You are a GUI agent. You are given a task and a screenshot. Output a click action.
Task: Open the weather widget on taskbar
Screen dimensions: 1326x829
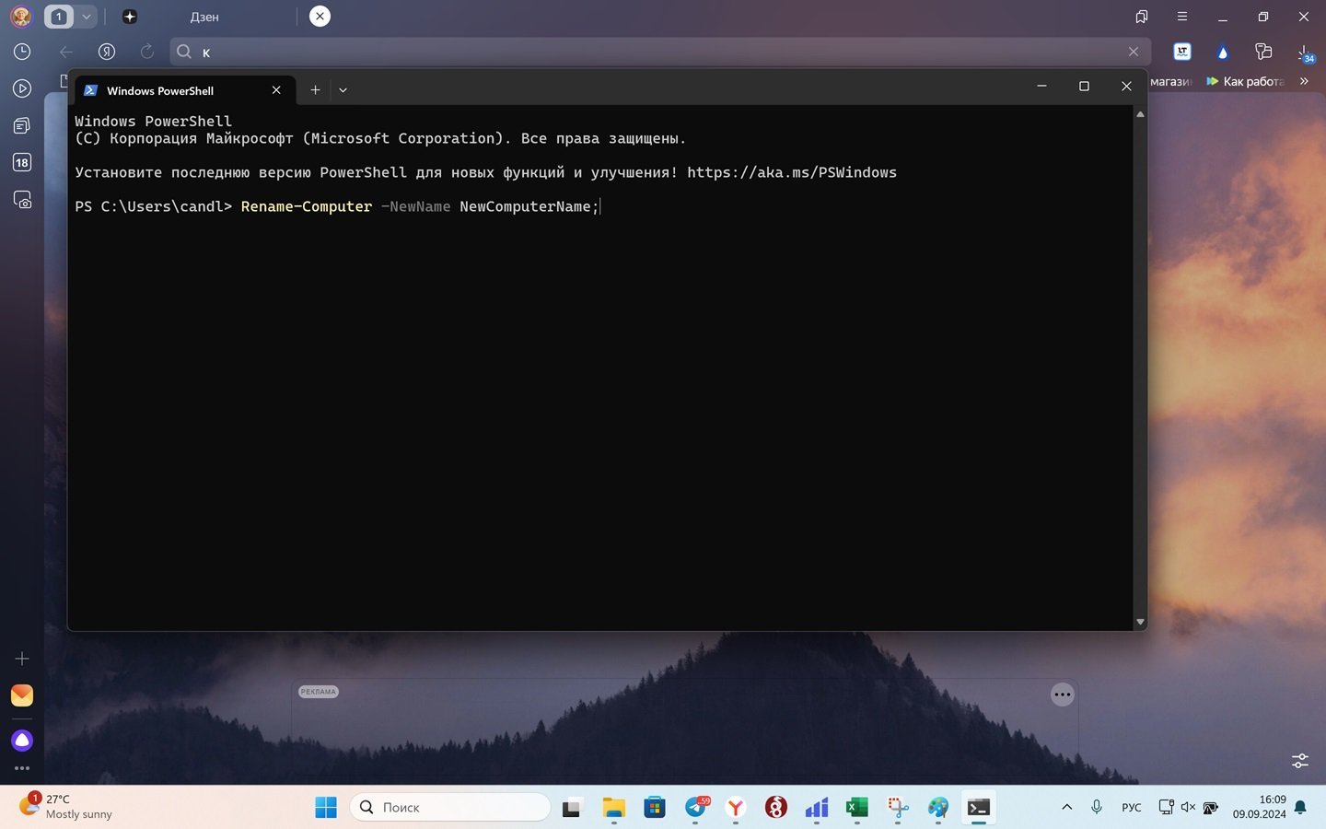coord(66,807)
